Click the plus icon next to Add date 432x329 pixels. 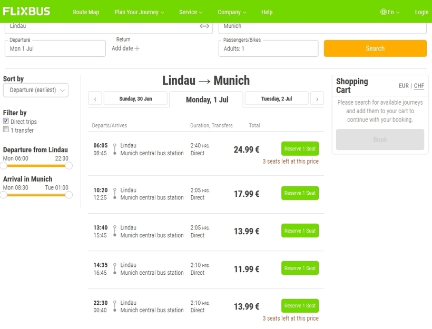pyautogui.click(x=137, y=48)
